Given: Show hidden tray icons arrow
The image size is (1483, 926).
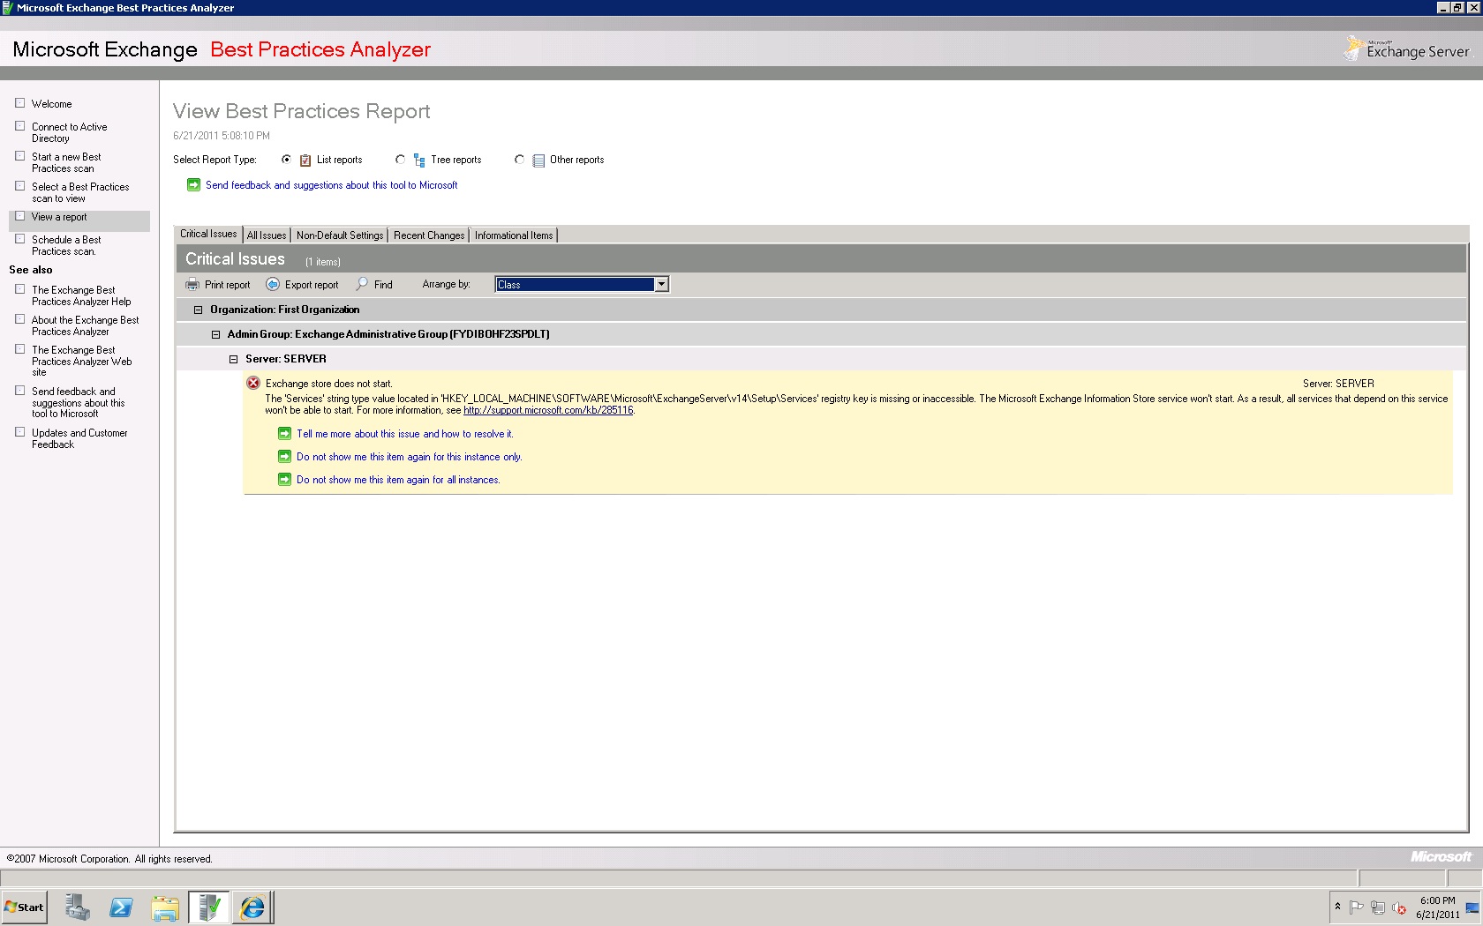Looking at the screenshot, I should (1337, 906).
